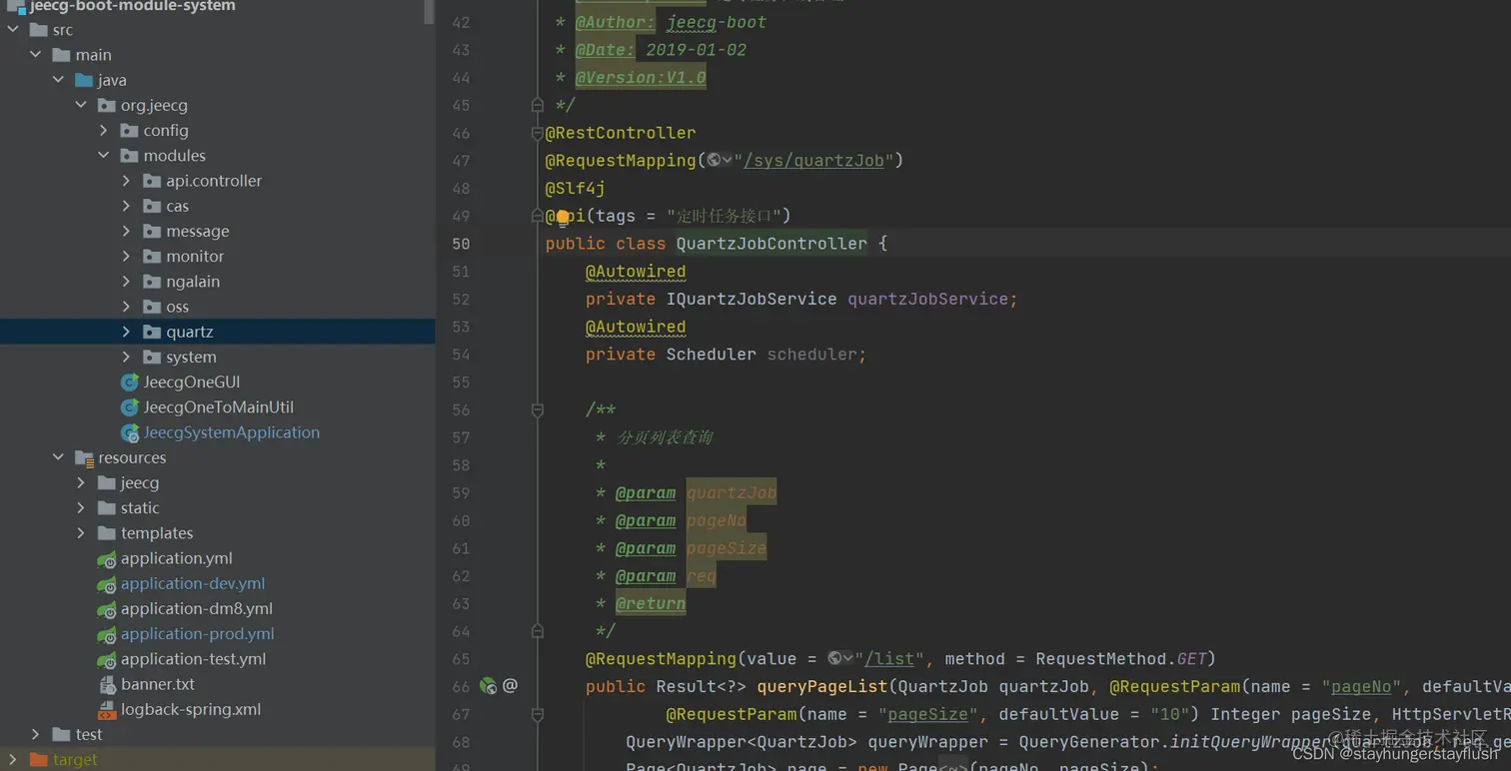Click the JeecgOneGUI class icon
This screenshot has height=771, width=1511.
pos(129,383)
